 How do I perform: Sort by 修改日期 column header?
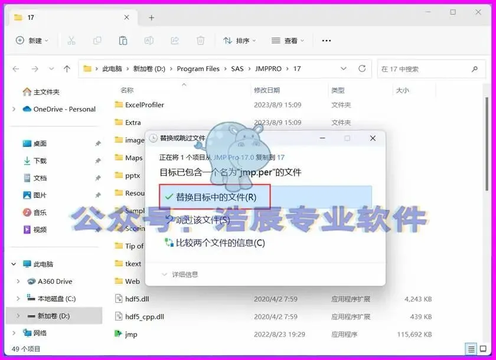click(267, 90)
